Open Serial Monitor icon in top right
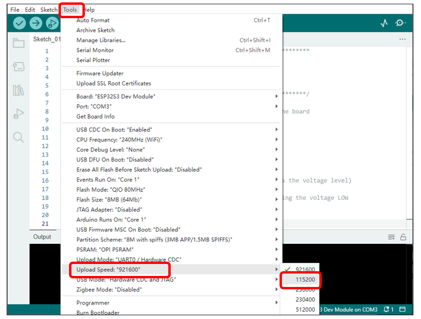 (x=400, y=23)
